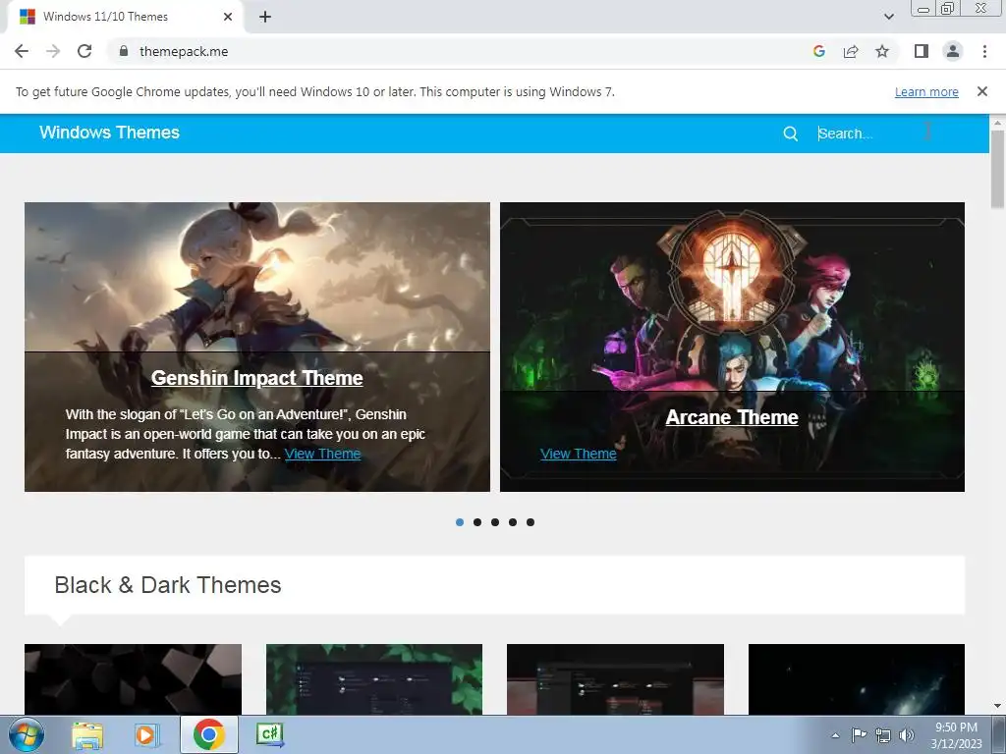Open the C# application on taskbar
The height and width of the screenshot is (754, 1006).
coord(270,734)
